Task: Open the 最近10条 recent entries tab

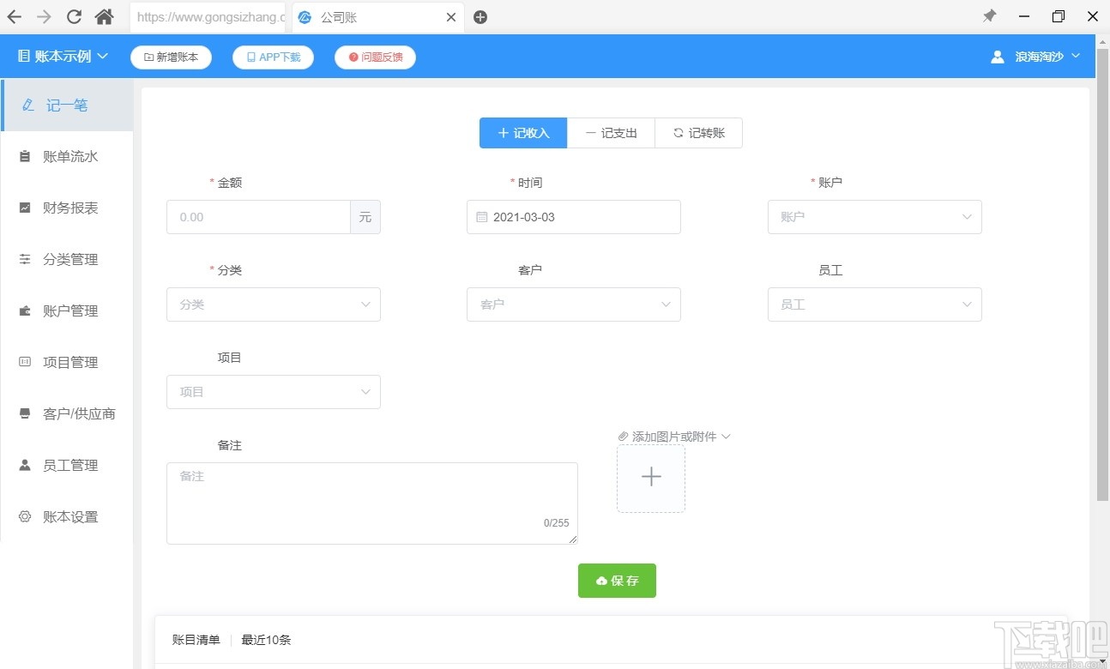Action: 266,640
